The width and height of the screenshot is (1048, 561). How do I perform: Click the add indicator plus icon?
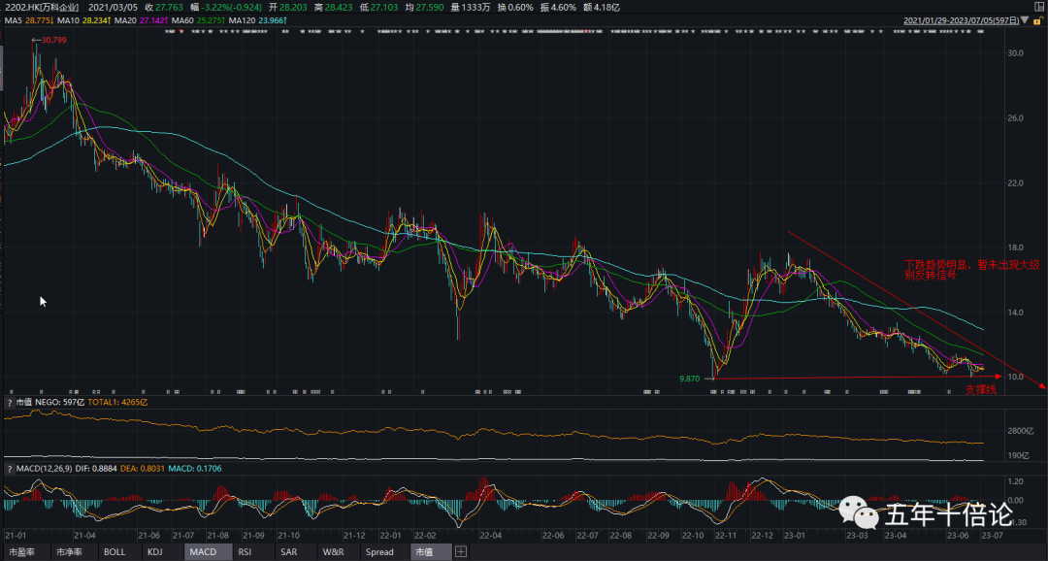click(x=461, y=552)
